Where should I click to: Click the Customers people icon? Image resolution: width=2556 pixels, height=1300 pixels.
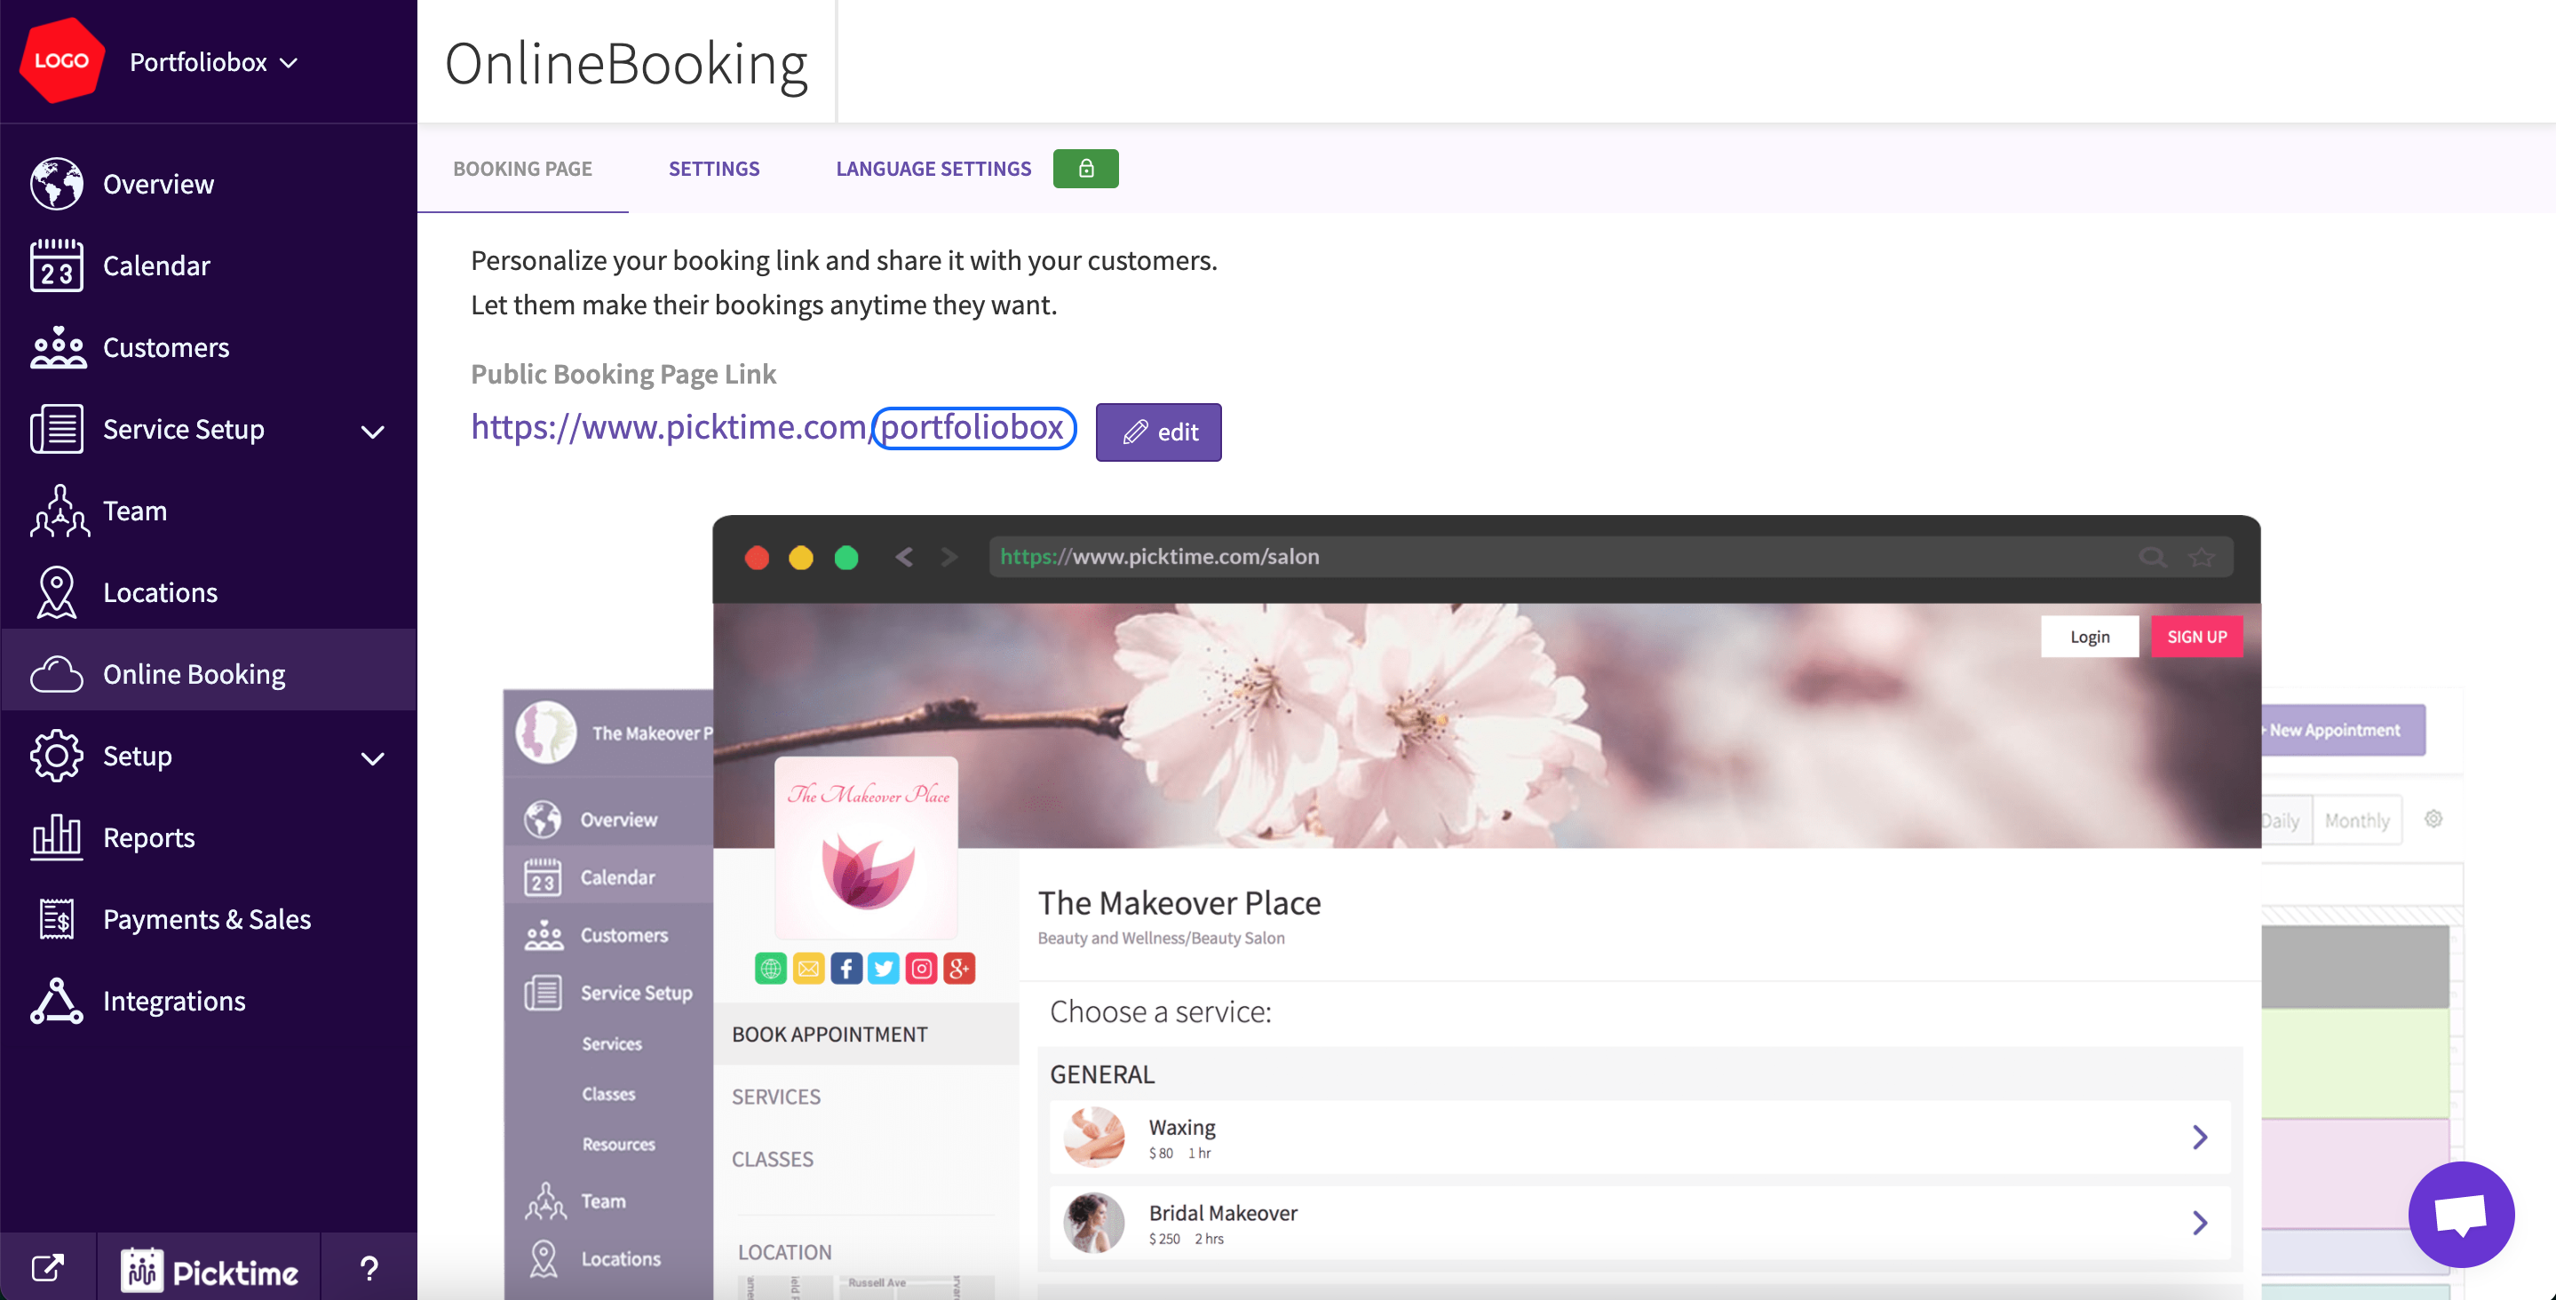click(58, 347)
